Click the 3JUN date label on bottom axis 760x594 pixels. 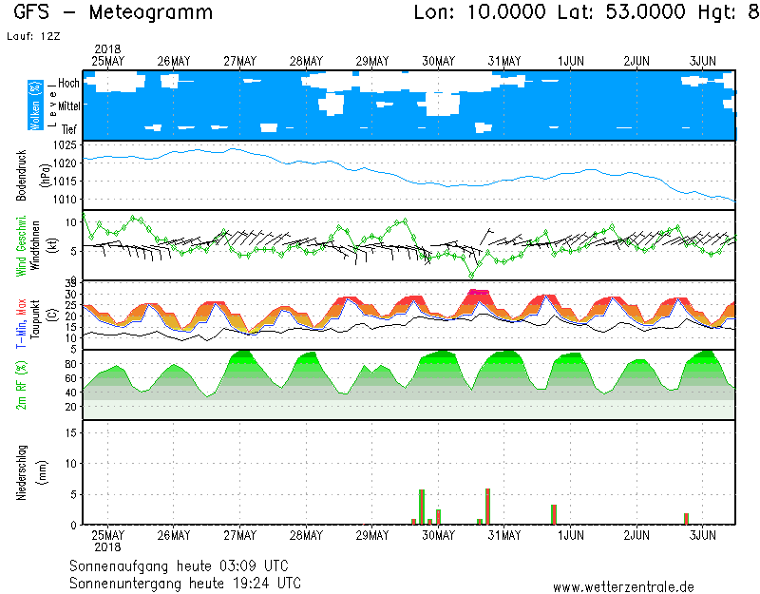click(702, 535)
